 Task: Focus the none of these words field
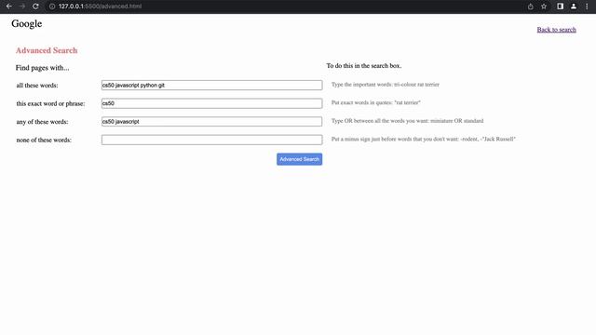211,140
